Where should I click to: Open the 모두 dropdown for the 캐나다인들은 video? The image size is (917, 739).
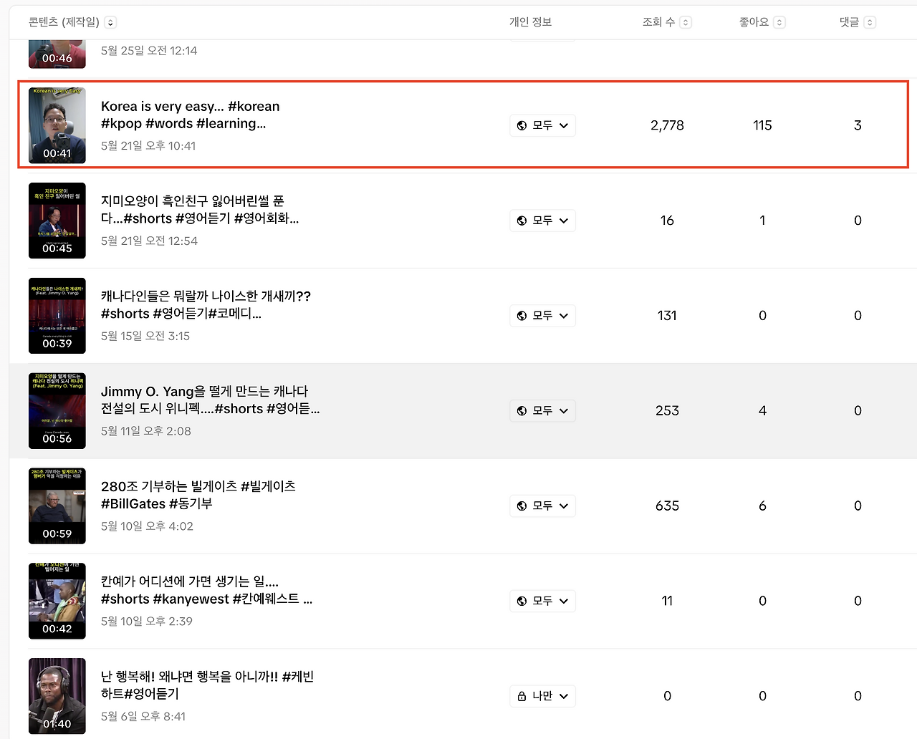pyautogui.click(x=542, y=315)
